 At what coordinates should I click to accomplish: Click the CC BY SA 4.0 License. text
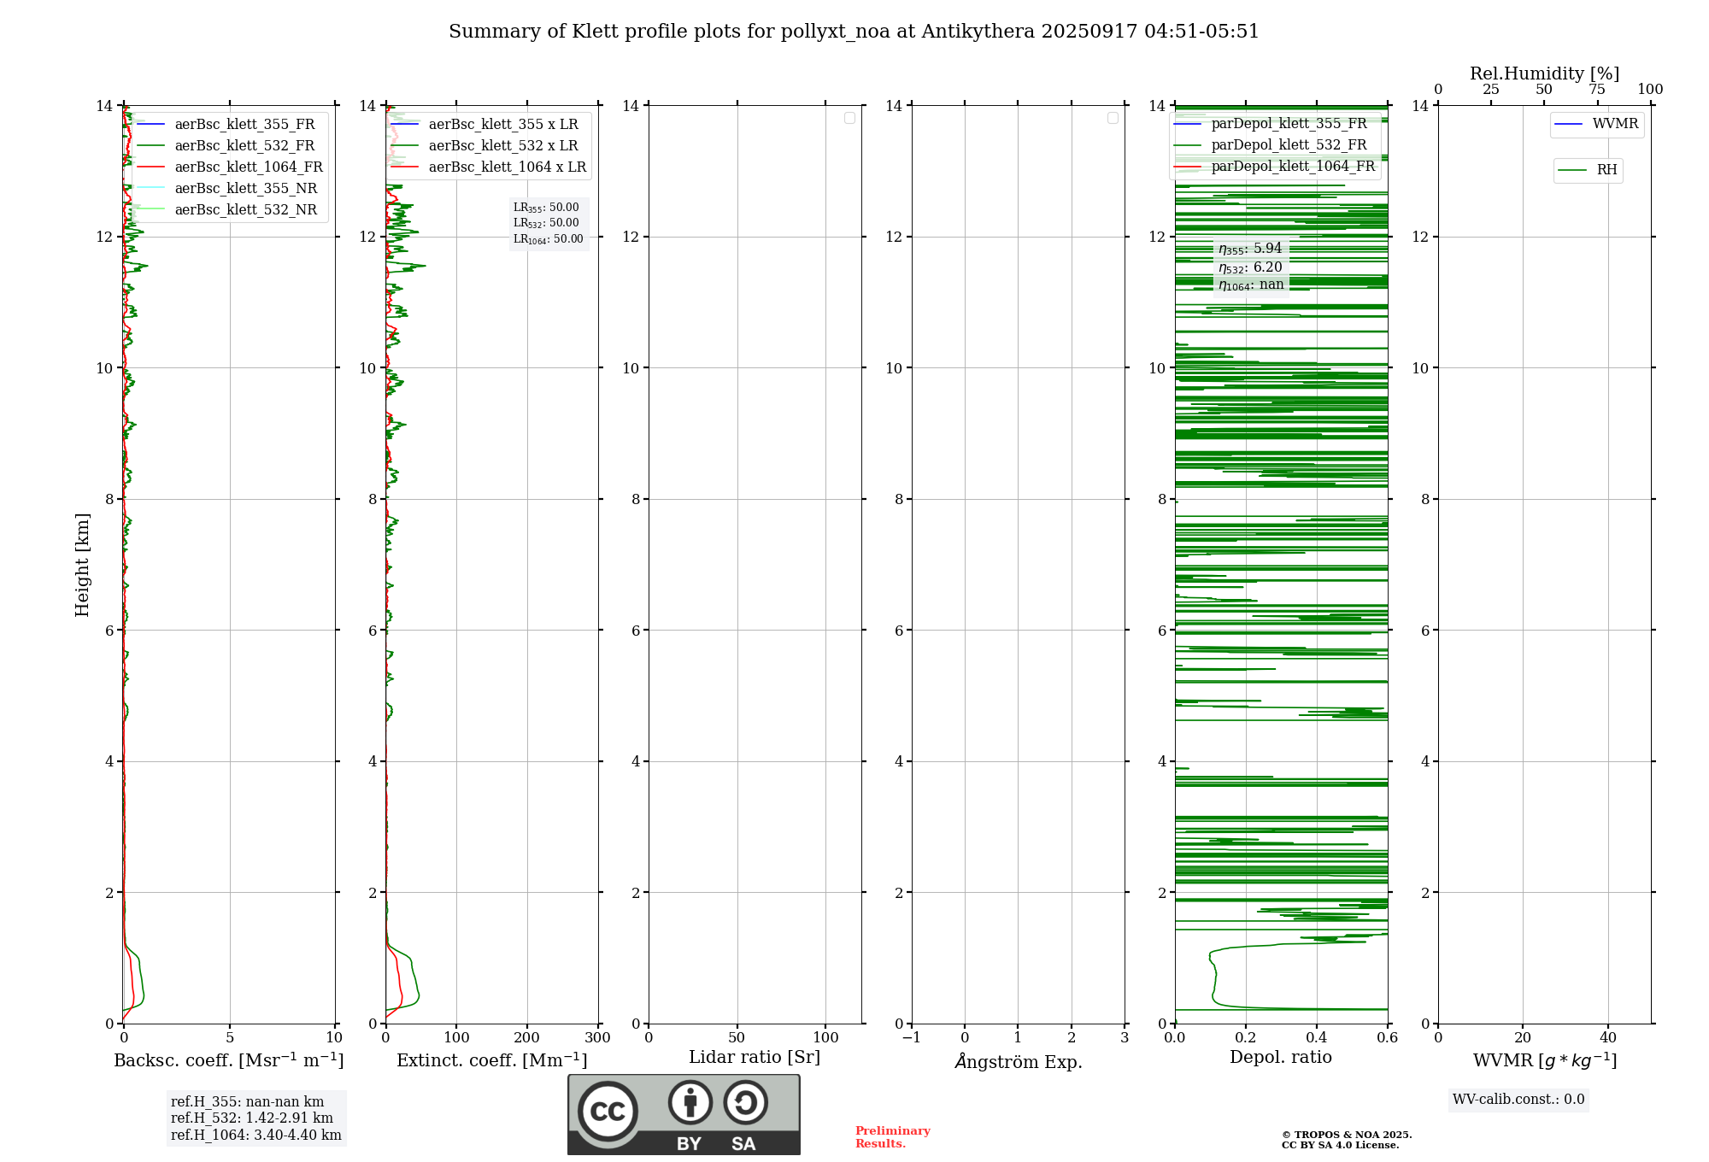point(1340,1146)
